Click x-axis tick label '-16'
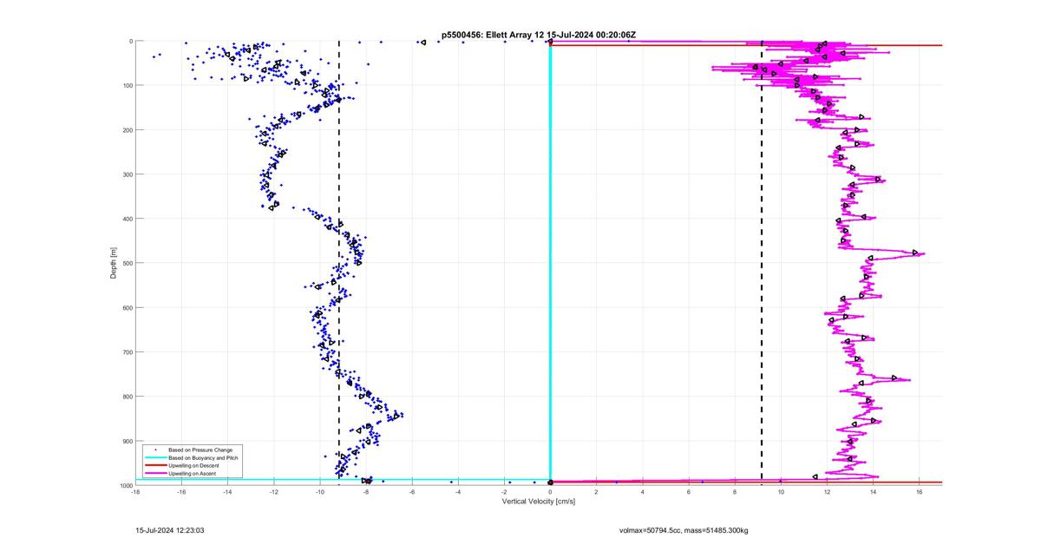This screenshot has width=1041, height=545. pos(181,492)
